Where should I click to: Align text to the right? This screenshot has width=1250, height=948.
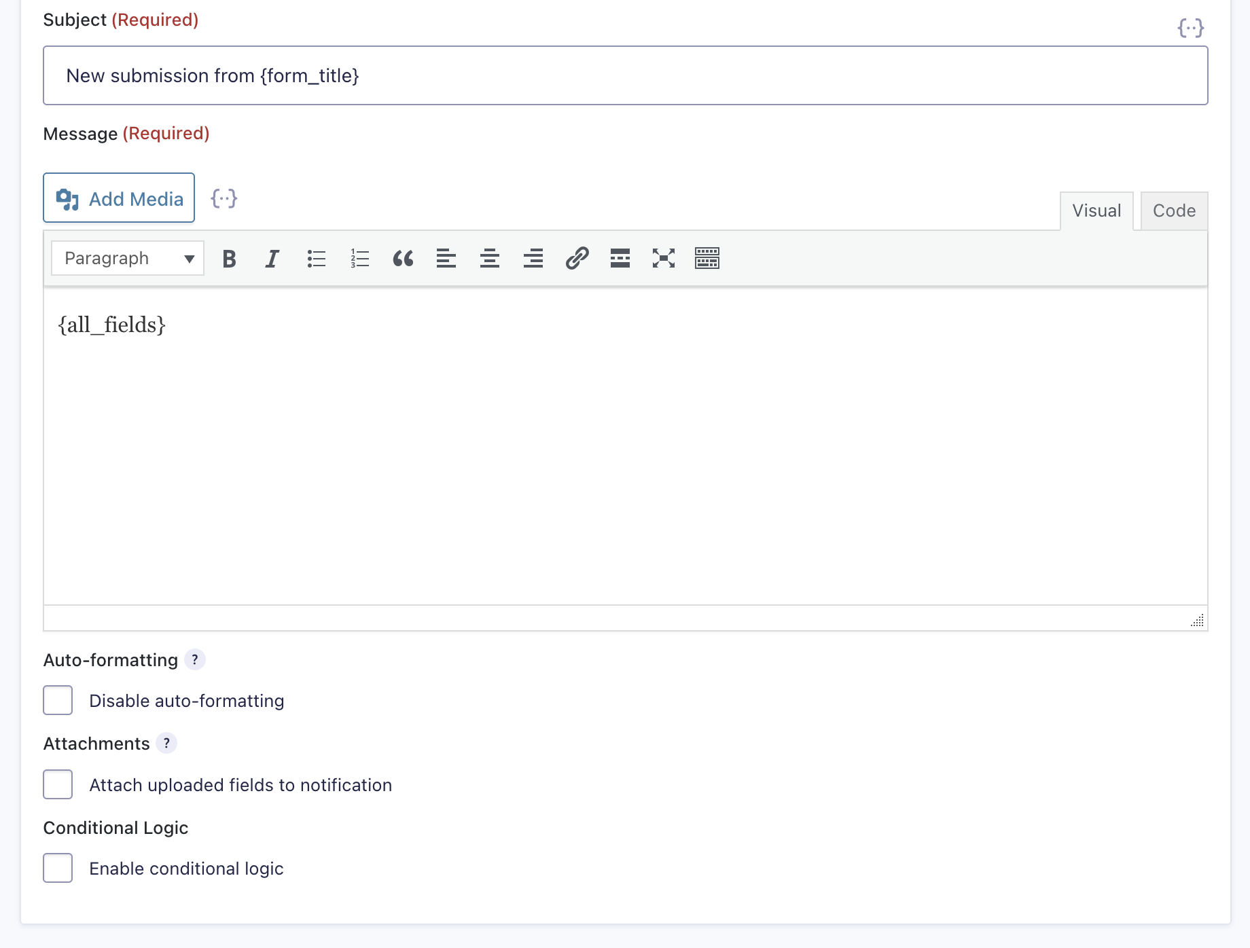click(533, 259)
